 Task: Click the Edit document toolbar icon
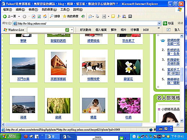104,16
